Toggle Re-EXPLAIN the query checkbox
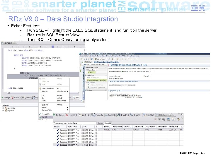The image size is (211, 158). pyautogui.click(x=110, y=78)
